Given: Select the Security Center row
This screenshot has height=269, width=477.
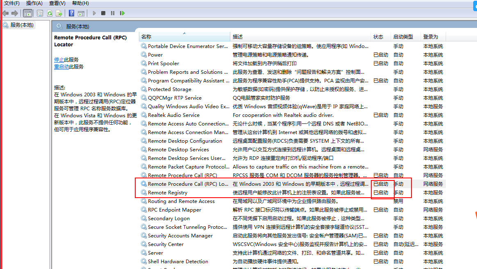Looking at the screenshot, I should point(292,244).
